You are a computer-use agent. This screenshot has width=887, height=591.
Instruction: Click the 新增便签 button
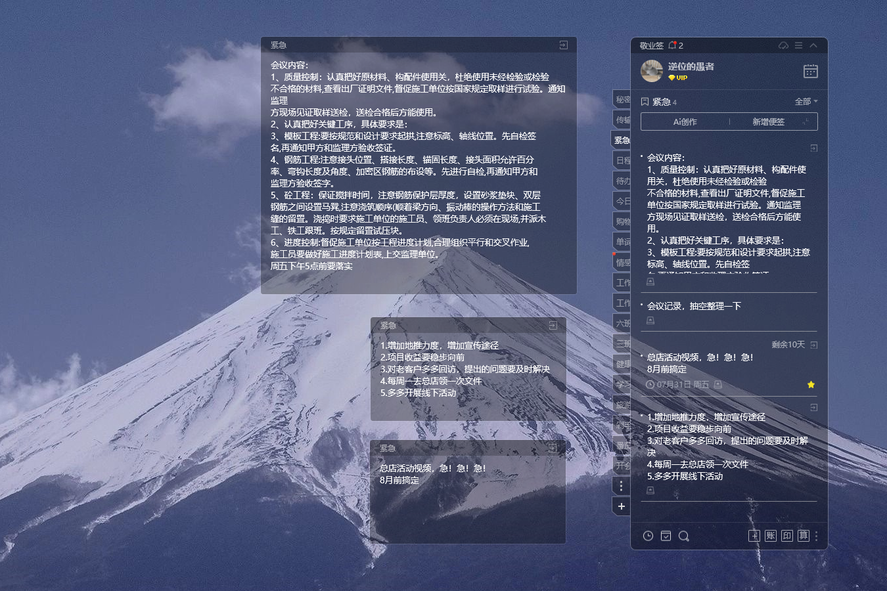coord(768,121)
